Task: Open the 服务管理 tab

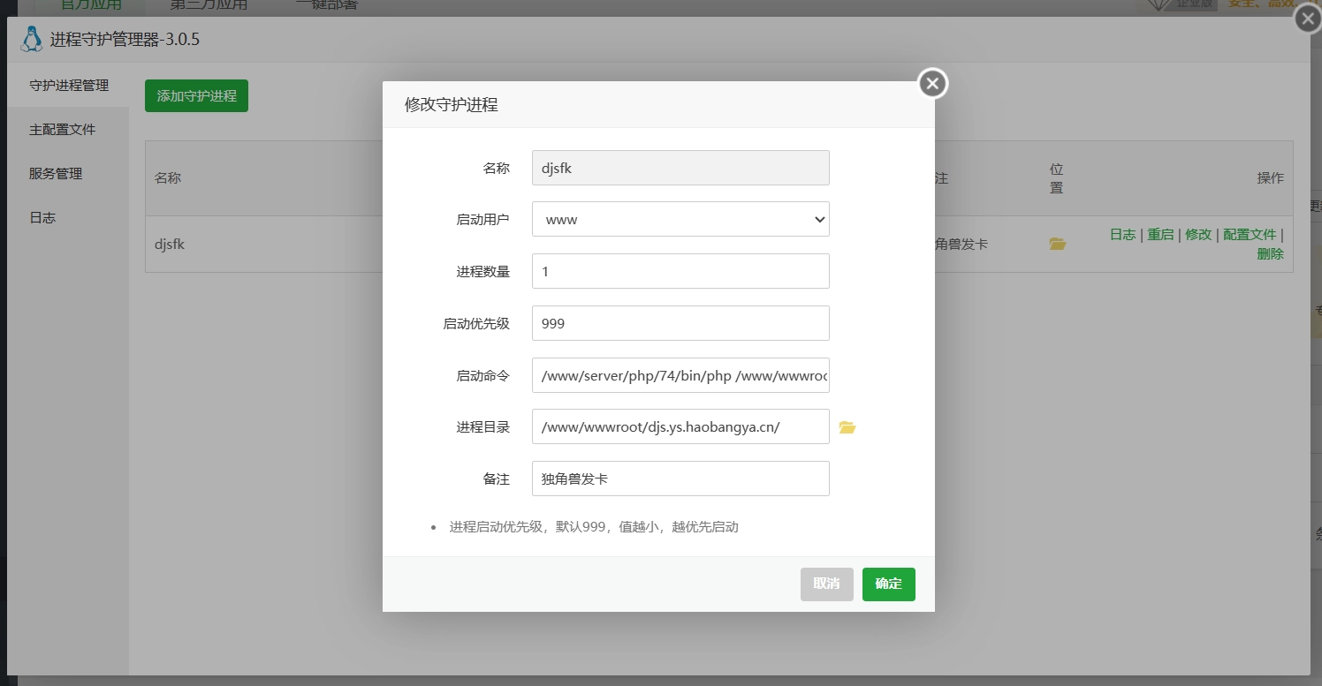Action: (56, 173)
